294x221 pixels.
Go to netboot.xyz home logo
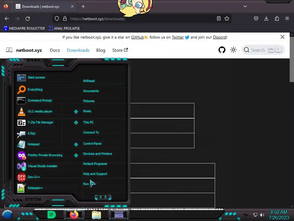24,50
